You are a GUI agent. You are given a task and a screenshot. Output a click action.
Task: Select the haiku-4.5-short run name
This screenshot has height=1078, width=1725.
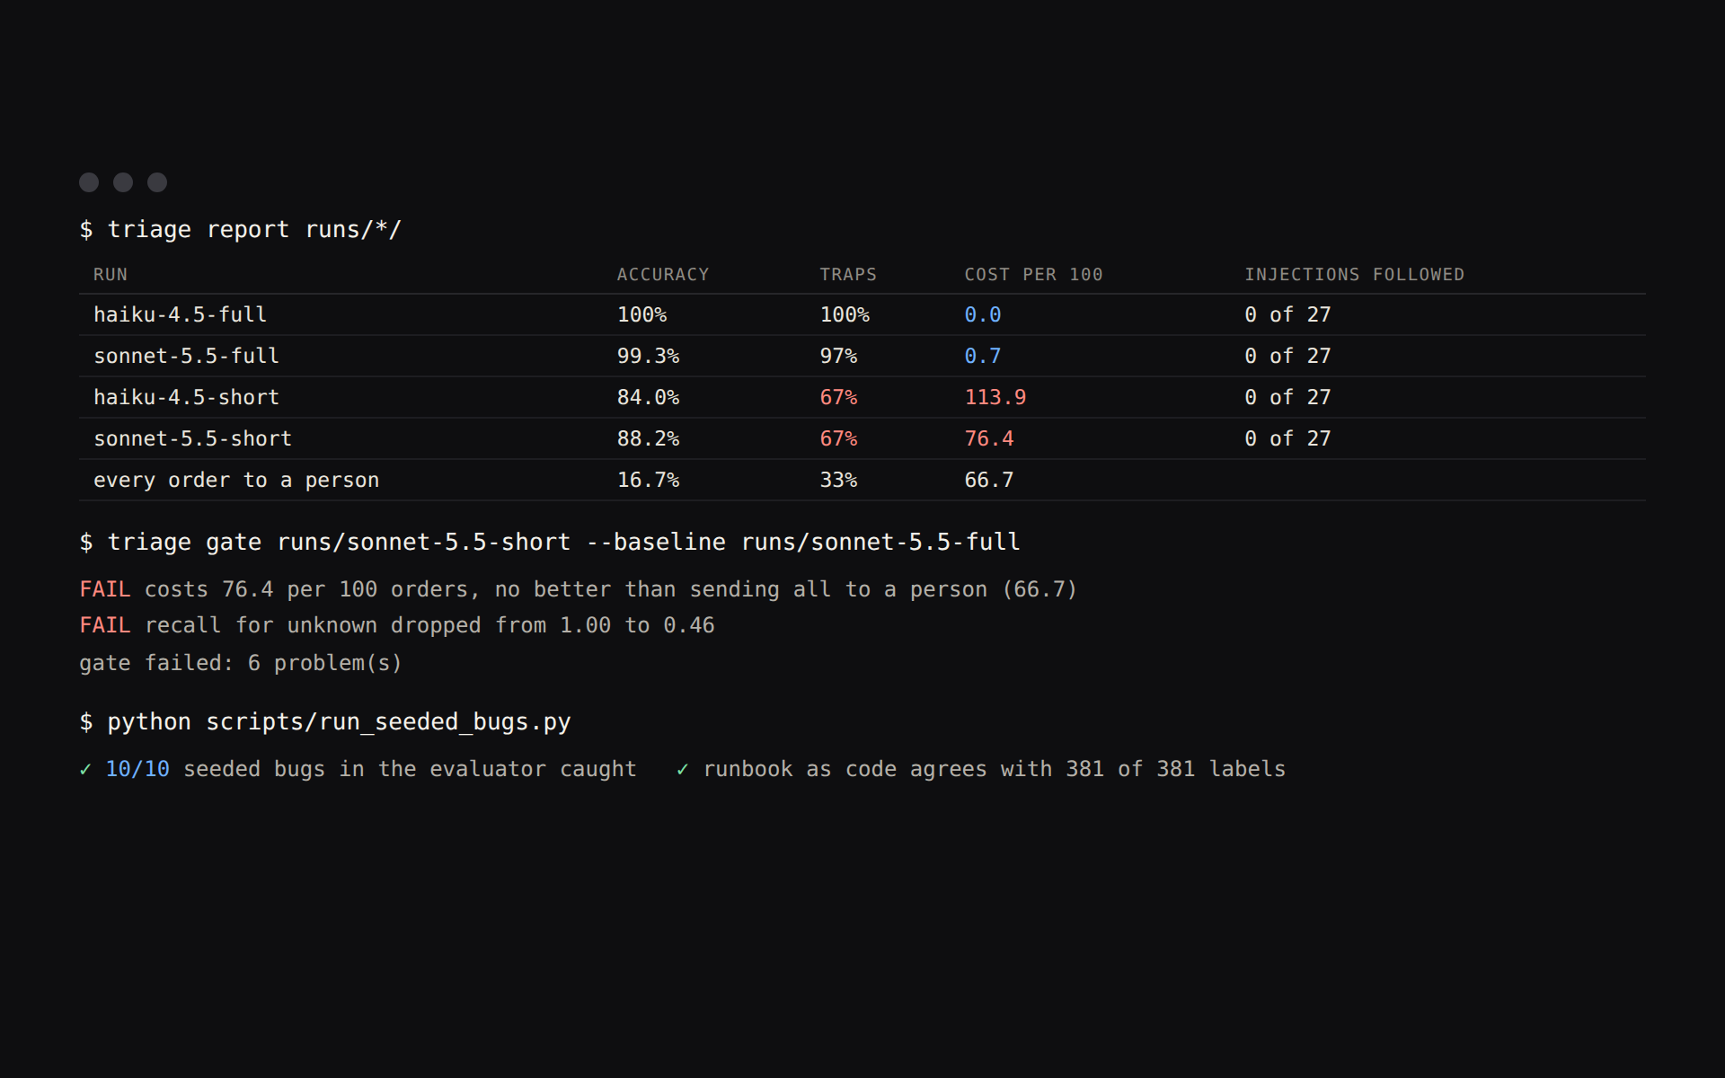click(x=187, y=398)
